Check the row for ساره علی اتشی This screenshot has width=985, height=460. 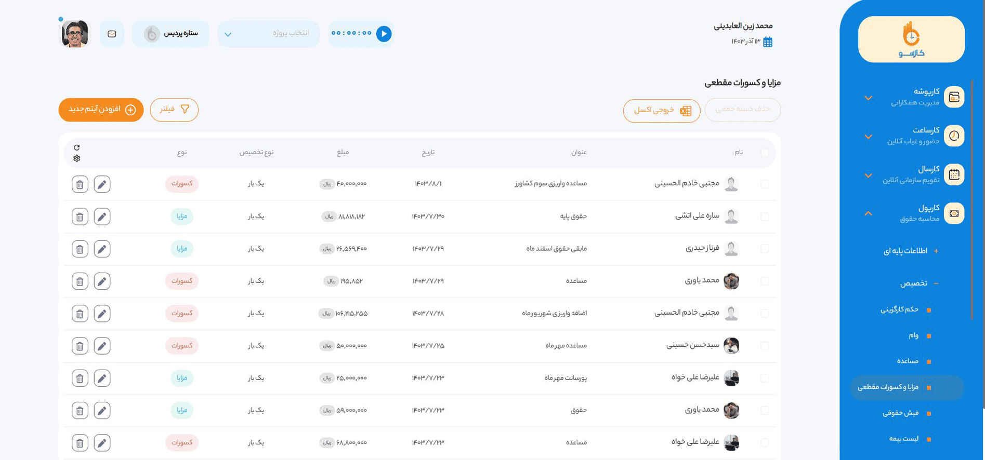tap(765, 217)
